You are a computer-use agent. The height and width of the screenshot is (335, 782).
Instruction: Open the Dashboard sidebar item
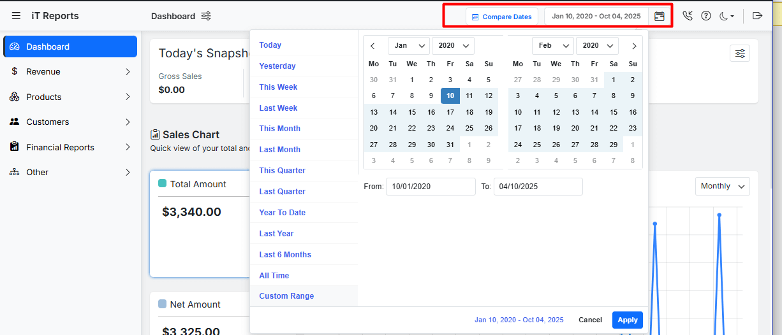[x=70, y=46]
